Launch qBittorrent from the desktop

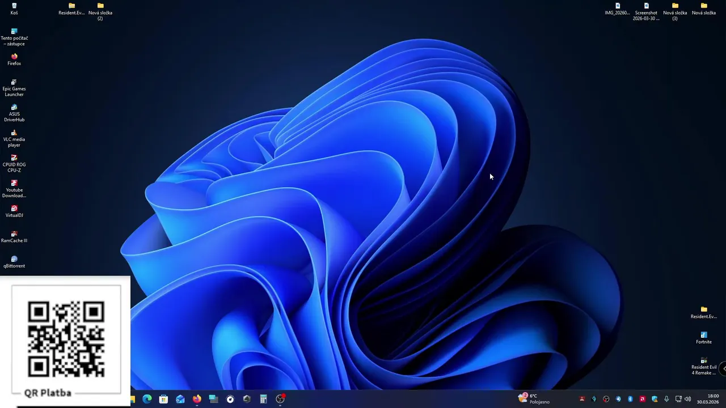(x=14, y=262)
